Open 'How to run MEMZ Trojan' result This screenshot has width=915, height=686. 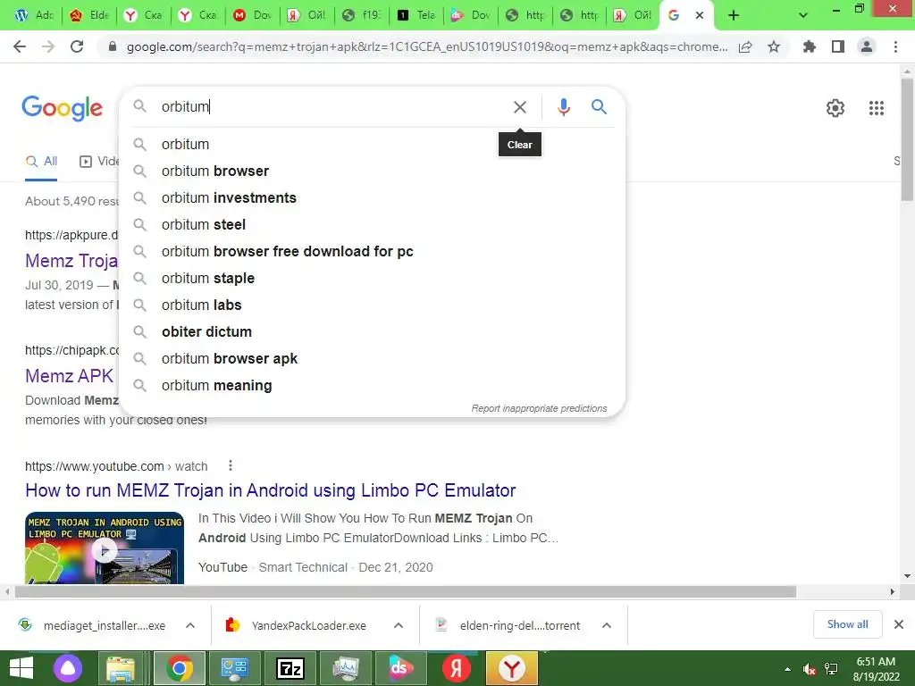(x=270, y=490)
